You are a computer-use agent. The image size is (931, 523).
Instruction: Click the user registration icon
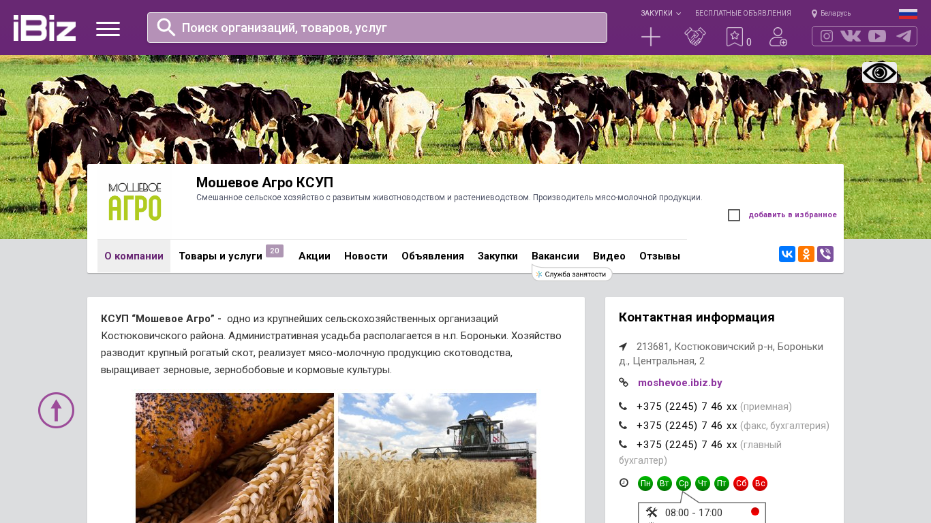point(778,37)
